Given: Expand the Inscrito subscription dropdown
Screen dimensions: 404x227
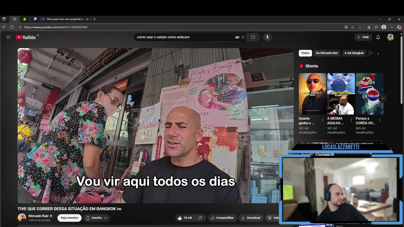Looking at the screenshot, I should [x=97, y=218].
